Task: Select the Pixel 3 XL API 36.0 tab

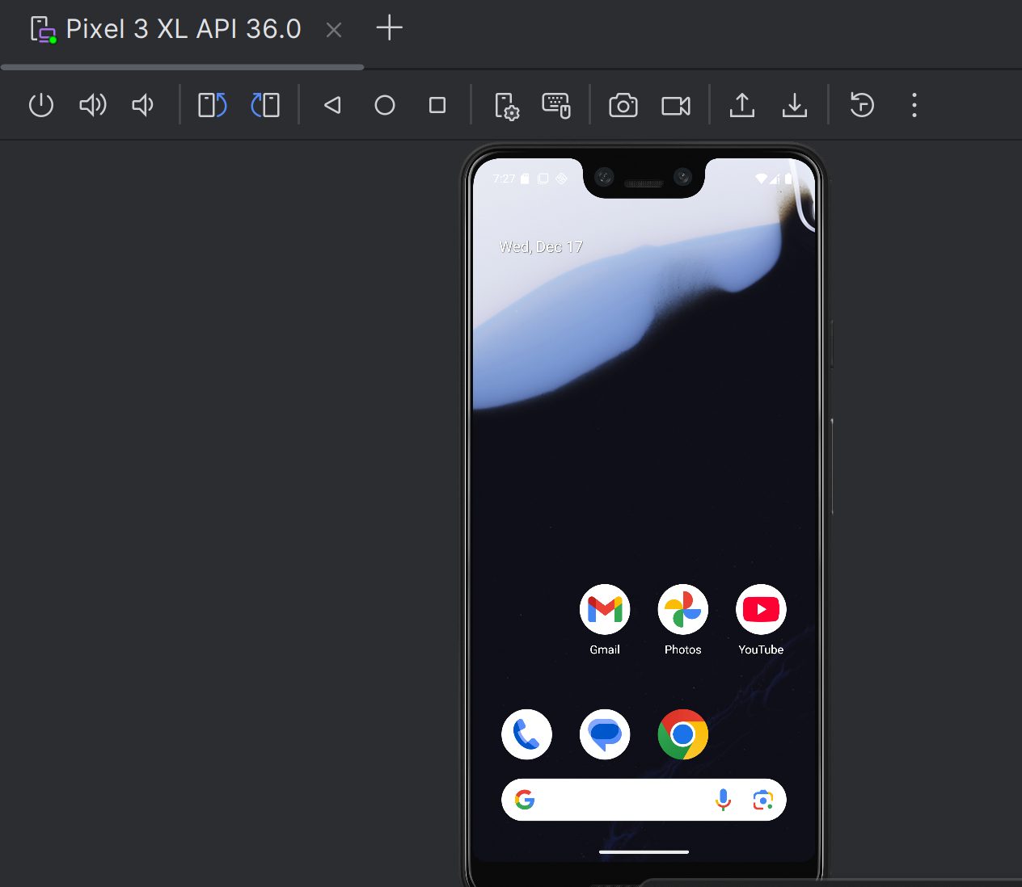Action: [x=183, y=29]
